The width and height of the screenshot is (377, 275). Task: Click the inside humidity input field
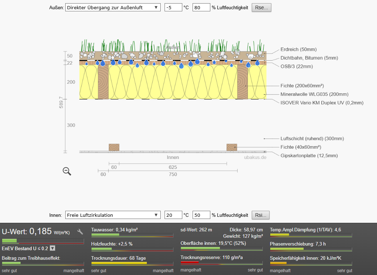coord(201,215)
